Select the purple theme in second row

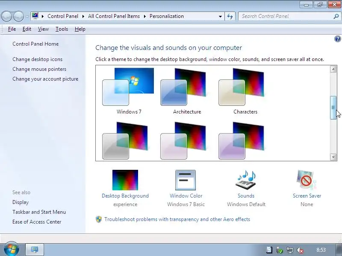(x=241, y=141)
